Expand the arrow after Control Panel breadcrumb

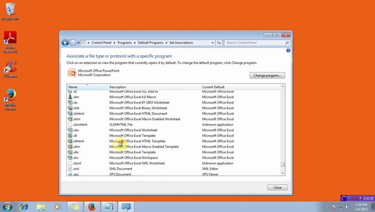click(114, 43)
